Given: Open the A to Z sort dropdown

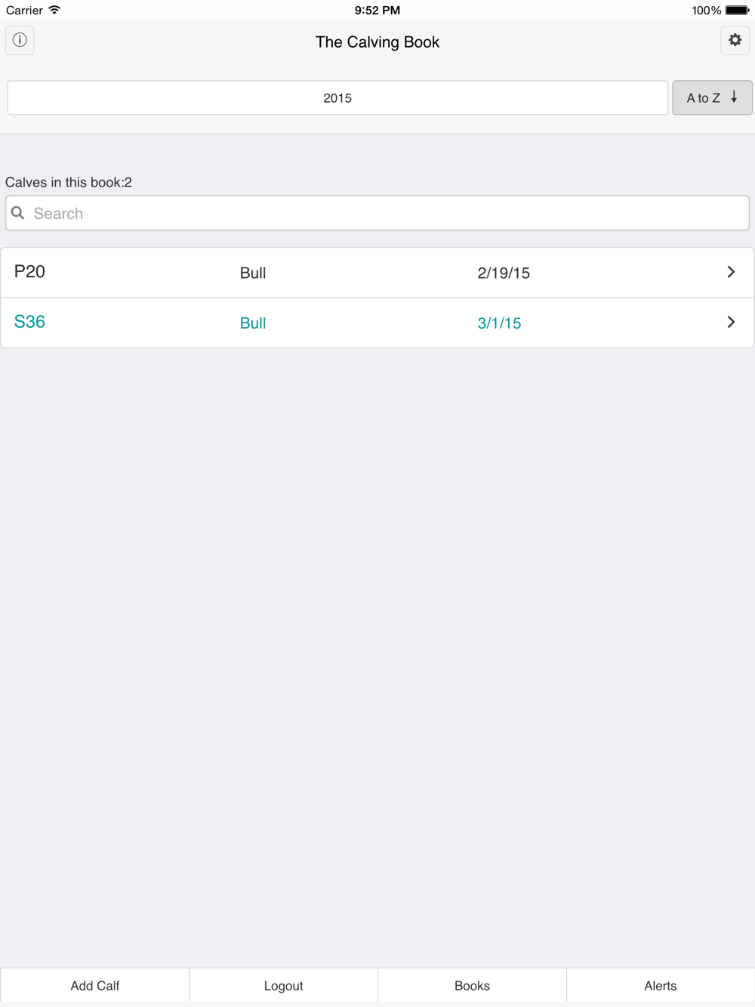Looking at the screenshot, I should point(711,97).
